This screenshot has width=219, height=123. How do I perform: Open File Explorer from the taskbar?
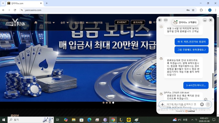click(x=74, y=120)
